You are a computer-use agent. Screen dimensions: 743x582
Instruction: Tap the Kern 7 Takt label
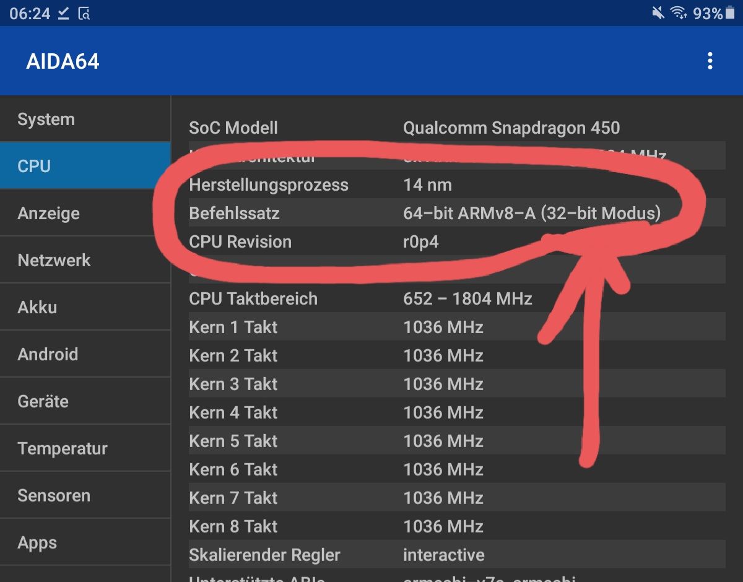click(233, 498)
